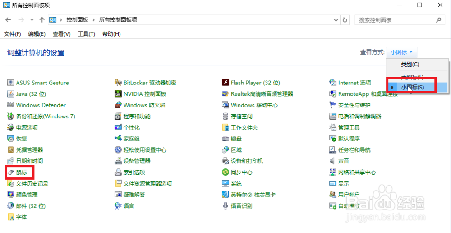
Task: Open NVIDIA 控制面板 icon
Action: pyautogui.click(x=118, y=94)
